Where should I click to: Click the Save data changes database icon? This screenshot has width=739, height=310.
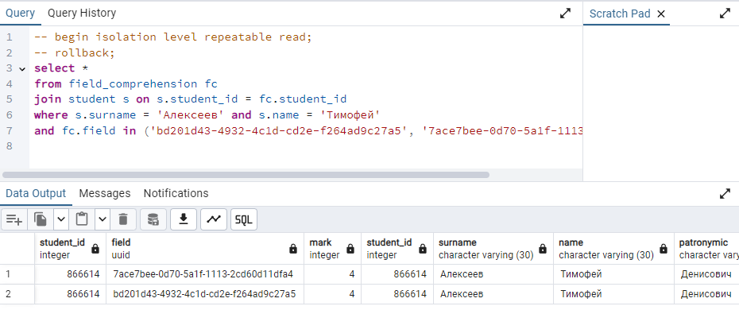coord(153,219)
